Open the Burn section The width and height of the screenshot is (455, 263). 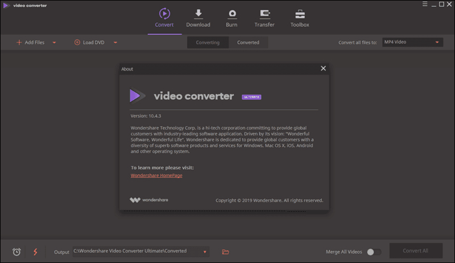231,18
